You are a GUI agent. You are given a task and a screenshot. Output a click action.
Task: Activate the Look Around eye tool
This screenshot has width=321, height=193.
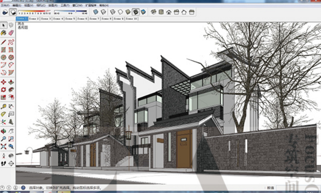(x=11, y=156)
